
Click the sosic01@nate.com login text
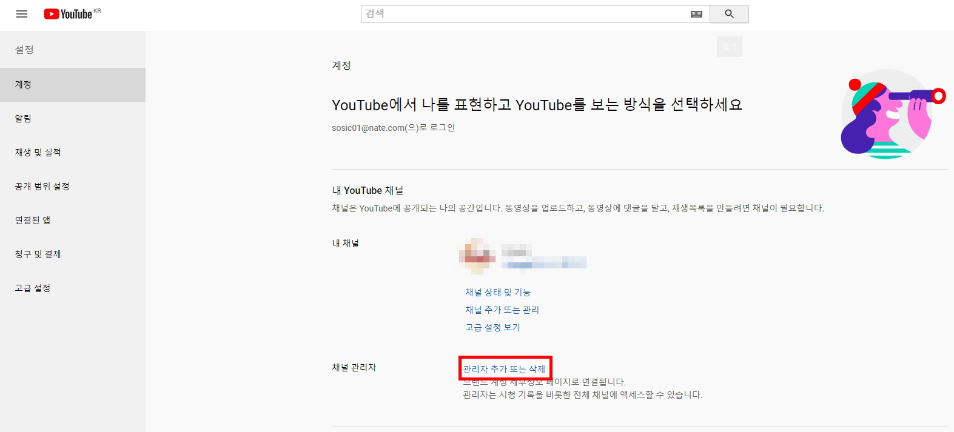(x=393, y=128)
